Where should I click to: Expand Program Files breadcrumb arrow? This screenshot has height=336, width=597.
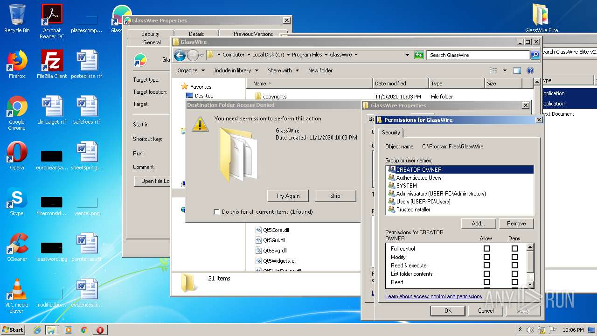326,55
